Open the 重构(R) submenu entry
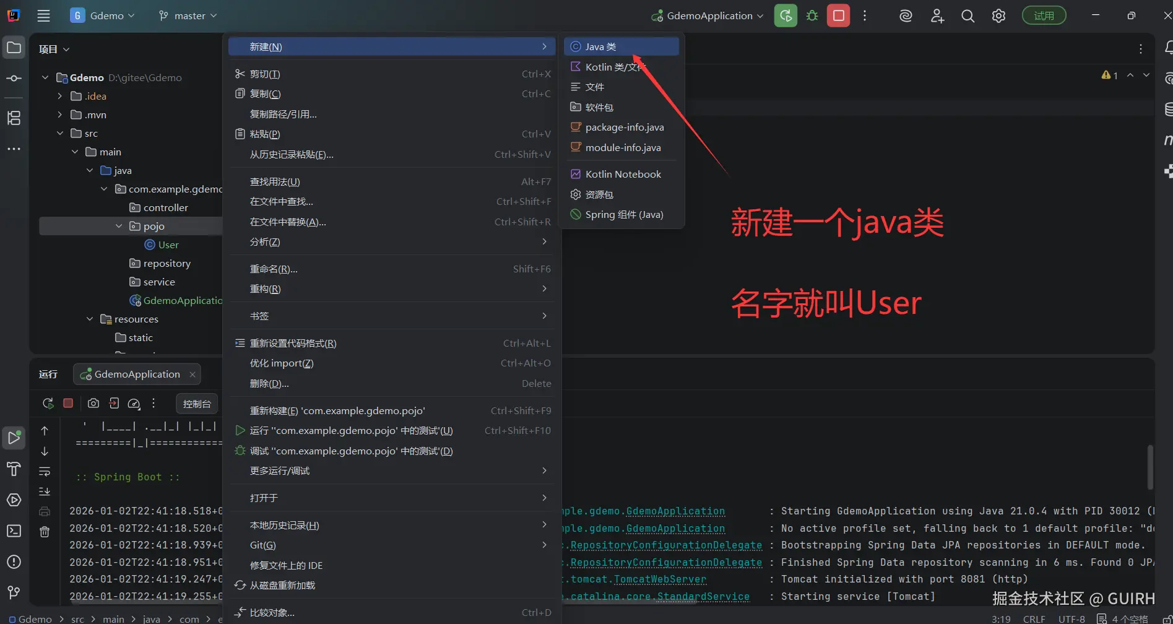The width and height of the screenshot is (1173, 624). pyautogui.click(x=392, y=289)
